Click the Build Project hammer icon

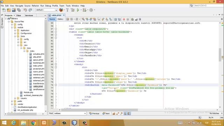pyautogui.click(x=68, y=10)
